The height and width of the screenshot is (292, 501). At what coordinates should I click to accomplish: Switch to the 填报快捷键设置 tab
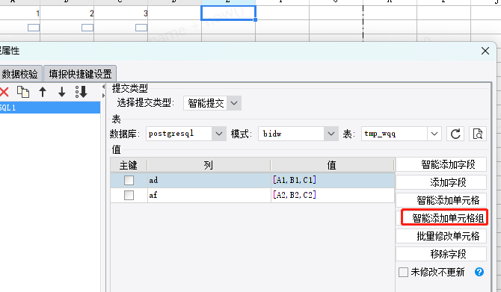pos(80,74)
